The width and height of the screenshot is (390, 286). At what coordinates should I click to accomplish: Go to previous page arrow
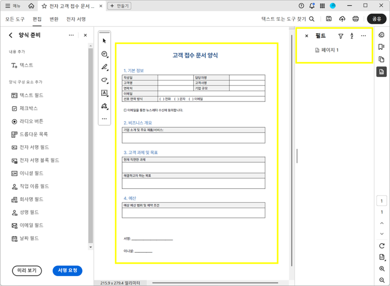pos(382,223)
